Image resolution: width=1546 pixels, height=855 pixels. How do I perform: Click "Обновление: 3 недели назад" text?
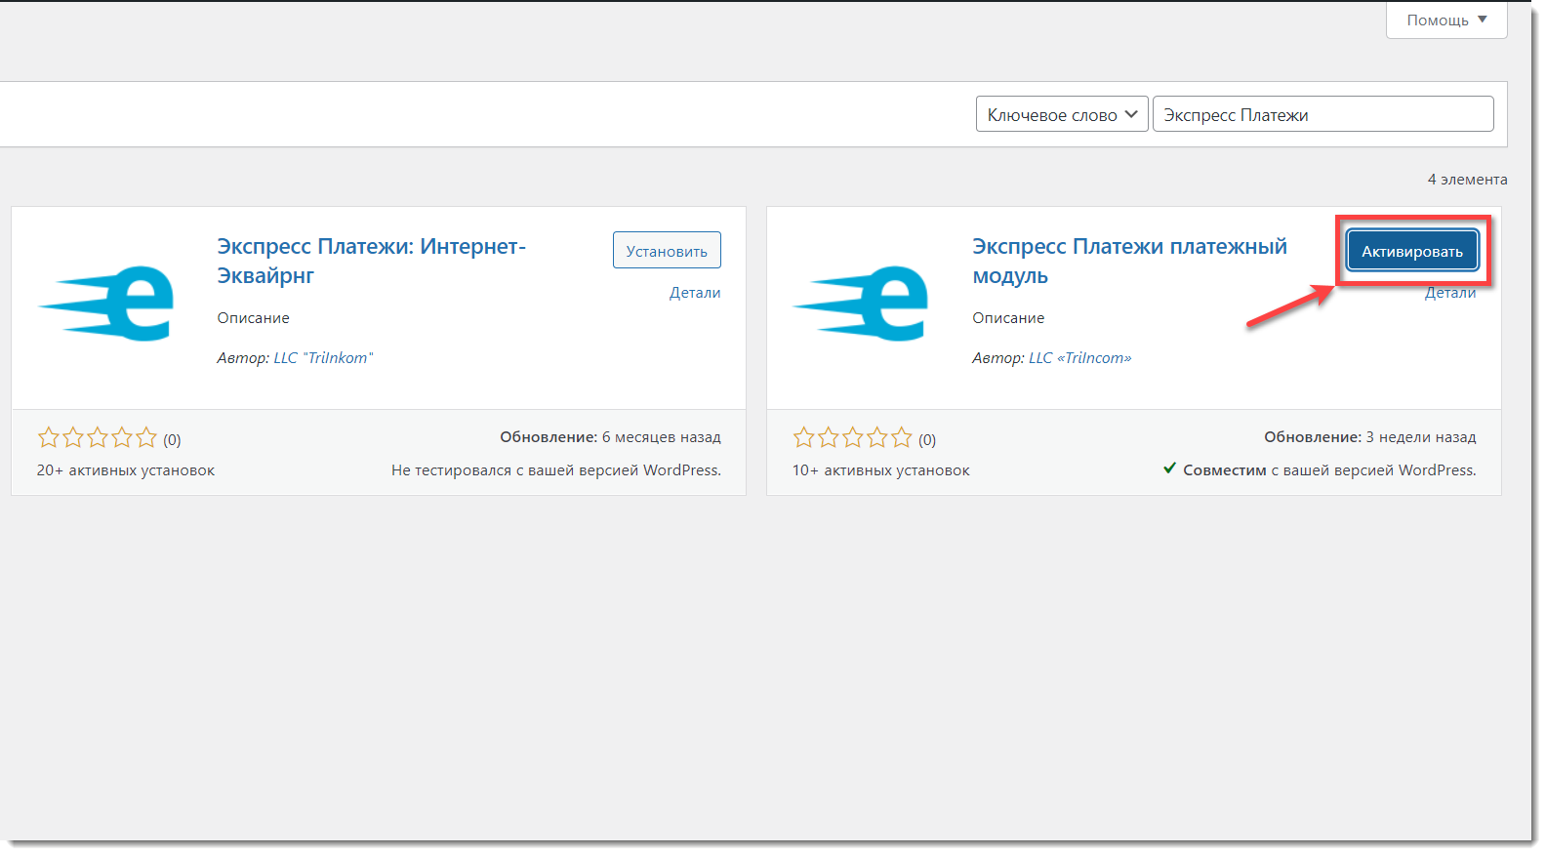1370,437
